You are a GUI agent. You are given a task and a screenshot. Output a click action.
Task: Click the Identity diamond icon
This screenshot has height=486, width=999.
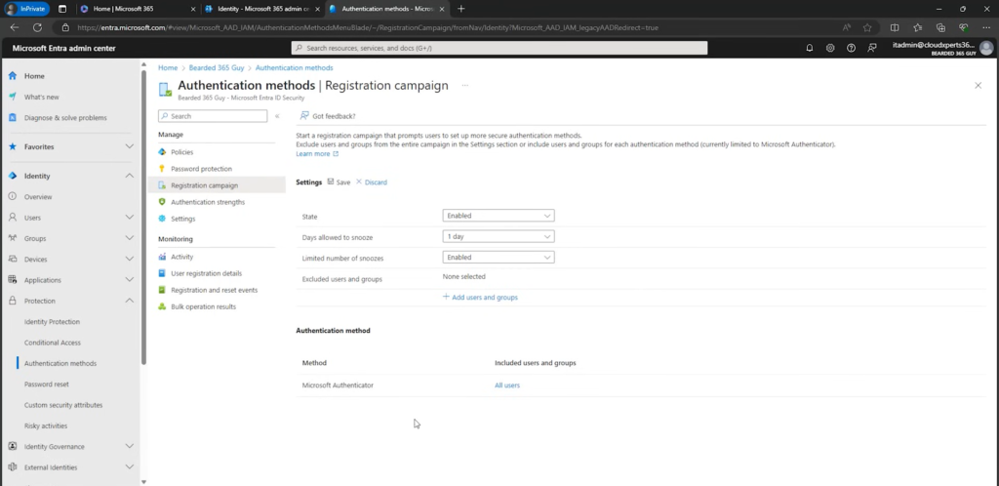[x=12, y=176]
